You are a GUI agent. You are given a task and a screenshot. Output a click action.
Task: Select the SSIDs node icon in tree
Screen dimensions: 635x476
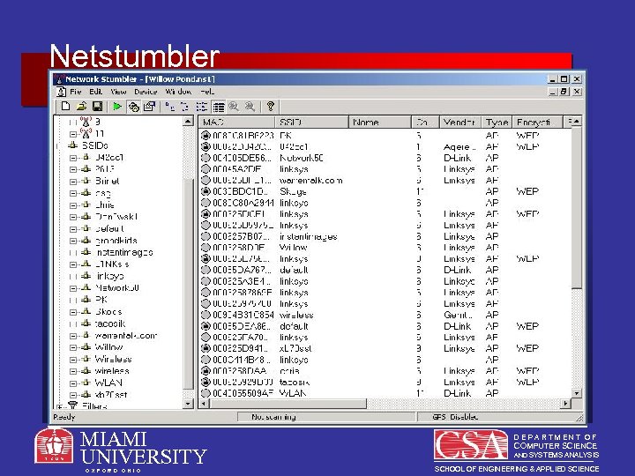(73, 145)
